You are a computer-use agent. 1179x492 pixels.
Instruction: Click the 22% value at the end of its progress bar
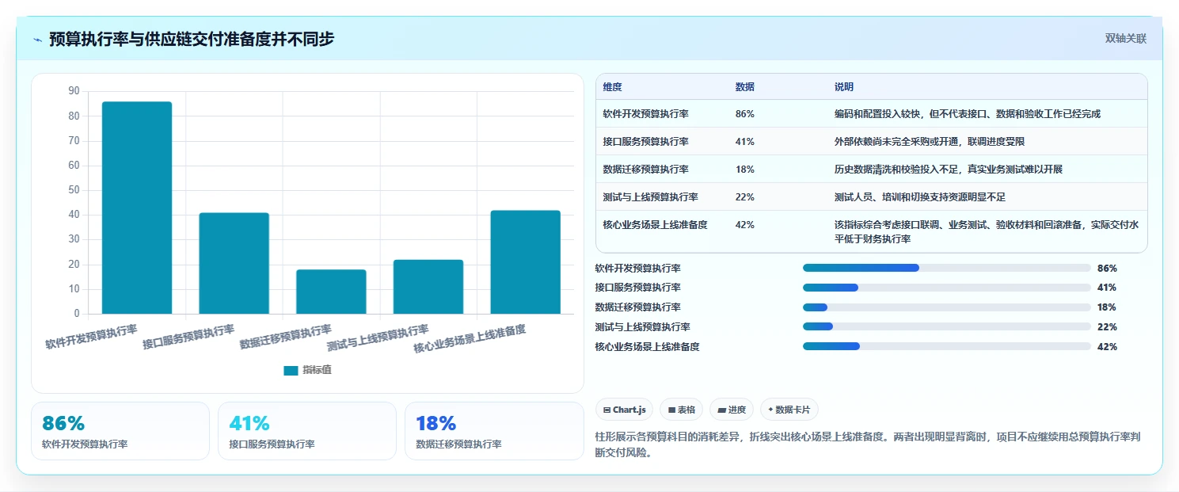click(x=1107, y=326)
